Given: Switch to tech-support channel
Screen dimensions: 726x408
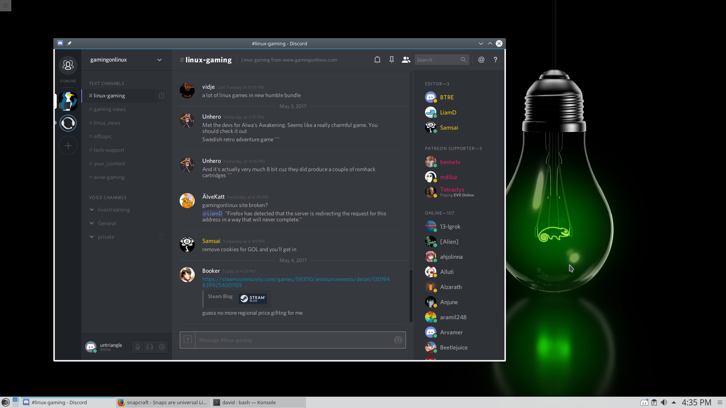Looking at the screenshot, I should [109, 150].
